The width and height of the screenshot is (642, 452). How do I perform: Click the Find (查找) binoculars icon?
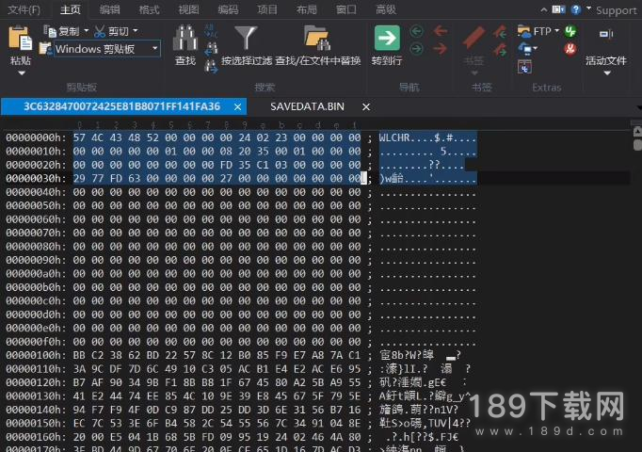click(185, 38)
